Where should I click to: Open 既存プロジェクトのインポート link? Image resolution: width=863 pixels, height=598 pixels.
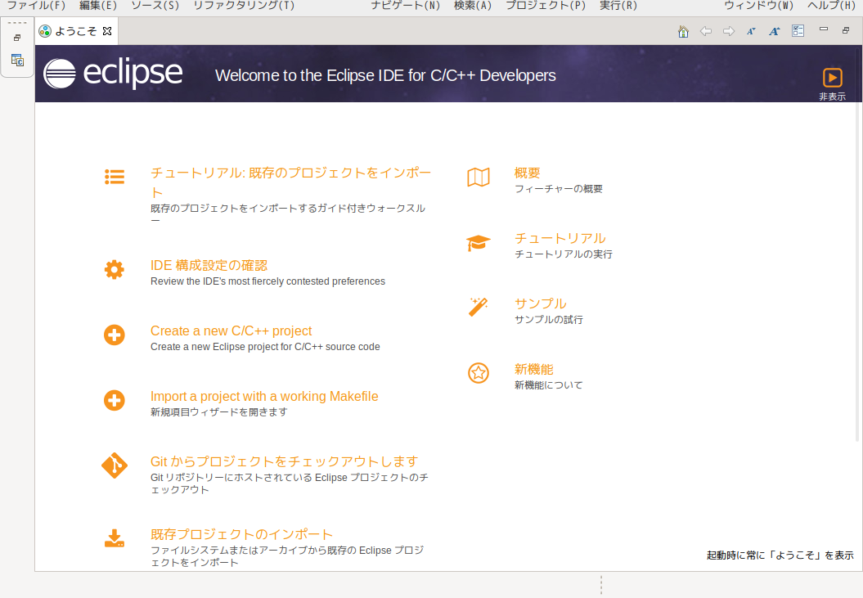pyautogui.click(x=241, y=534)
